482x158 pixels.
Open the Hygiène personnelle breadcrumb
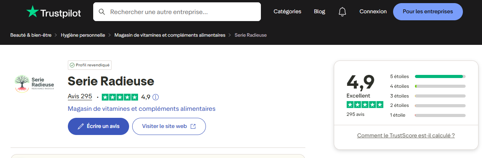pyautogui.click(x=83, y=35)
